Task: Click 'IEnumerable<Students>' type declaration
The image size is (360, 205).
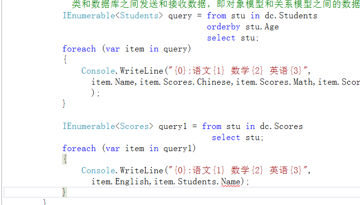Action: tap(113, 15)
